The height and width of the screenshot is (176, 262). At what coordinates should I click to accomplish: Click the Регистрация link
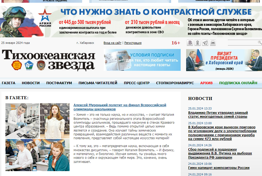(133, 43)
